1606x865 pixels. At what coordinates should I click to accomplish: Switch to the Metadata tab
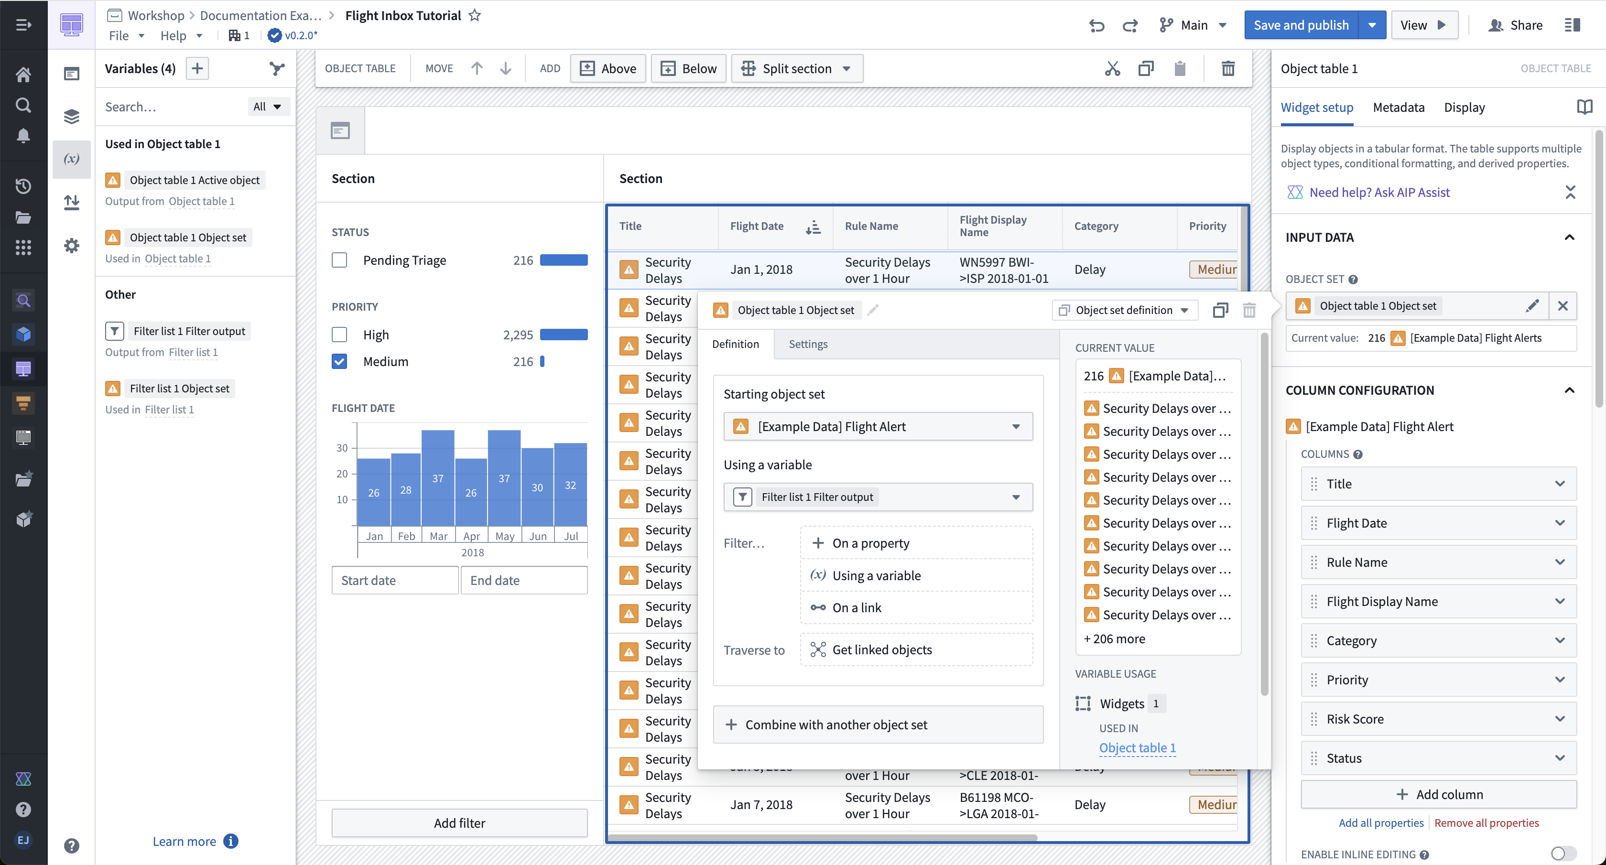pyautogui.click(x=1399, y=107)
